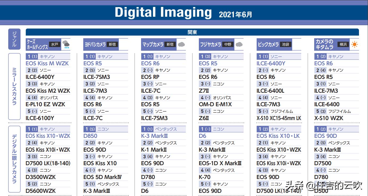Select the 横浜 location badge
This screenshot has height=196, width=368.
click(x=343, y=44)
